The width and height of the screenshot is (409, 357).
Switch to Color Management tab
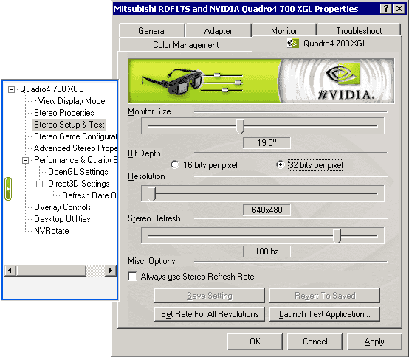click(x=185, y=44)
